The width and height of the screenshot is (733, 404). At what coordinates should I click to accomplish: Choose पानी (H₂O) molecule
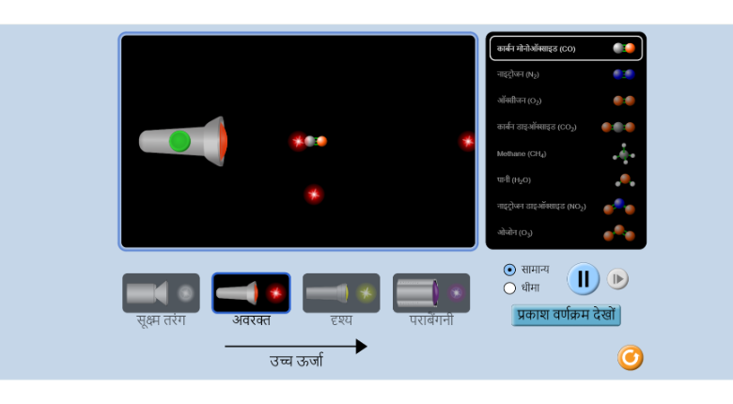coord(566,179)
